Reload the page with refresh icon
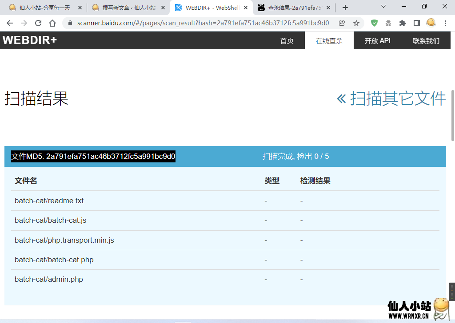Image resolution: width=455 pixels, height=323 pixels. point(38,23)
